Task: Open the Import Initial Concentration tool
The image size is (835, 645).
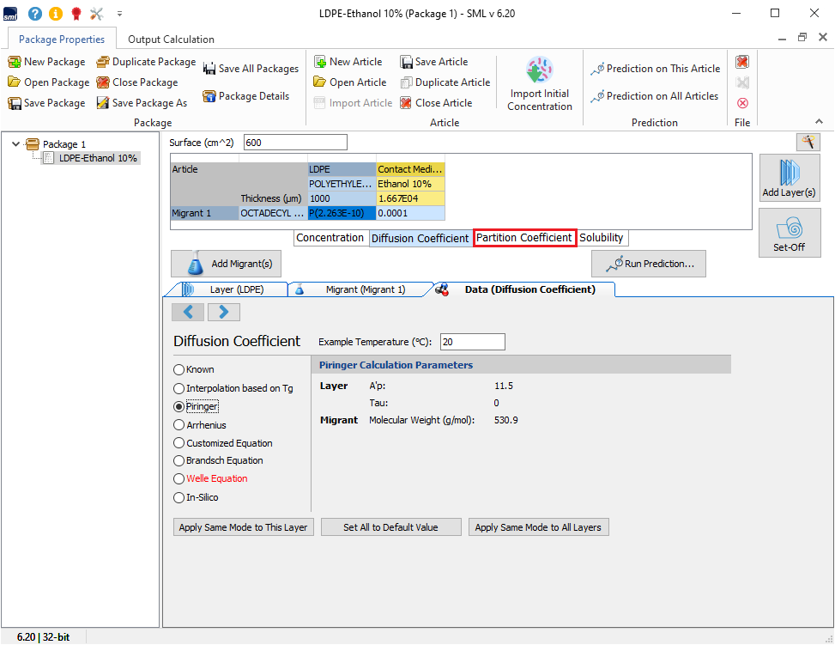Action: coord(539,82)
